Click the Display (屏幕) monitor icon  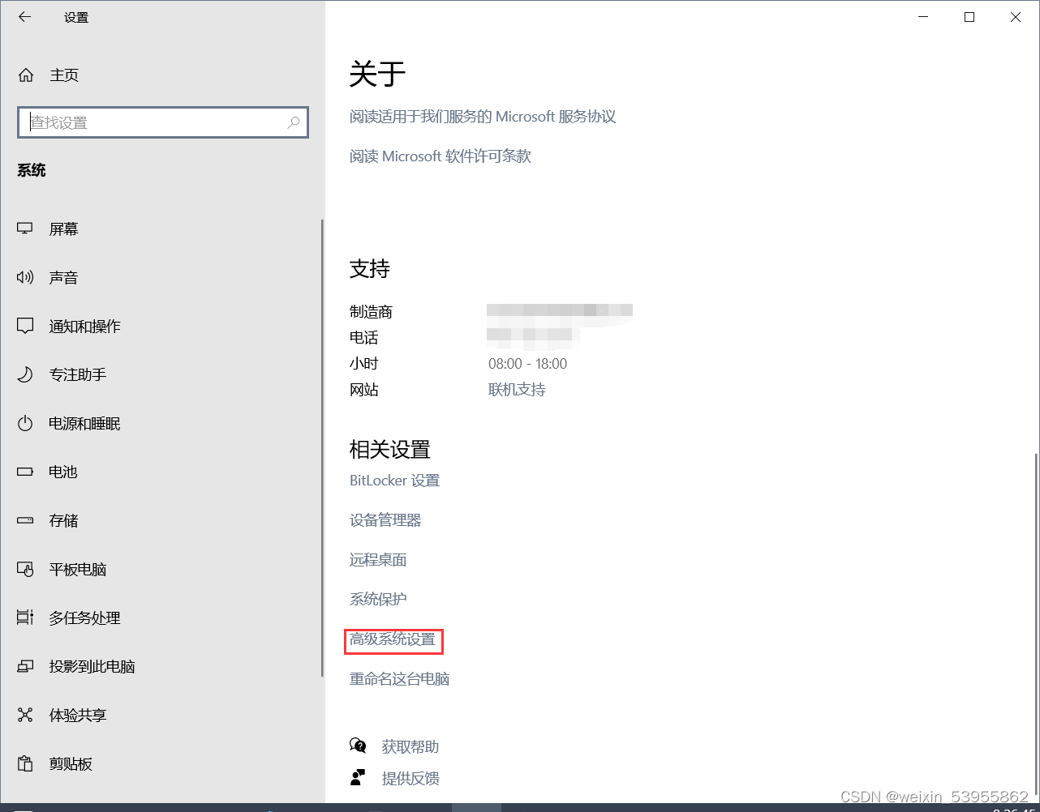click(x=25, y=229)
